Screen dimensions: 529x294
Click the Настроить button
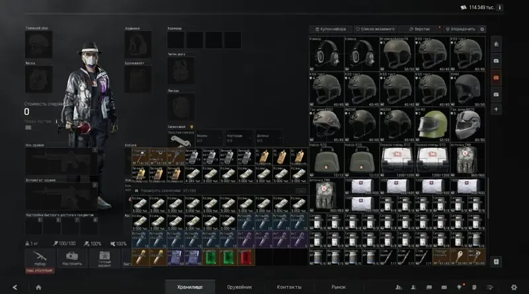(72, 258)
